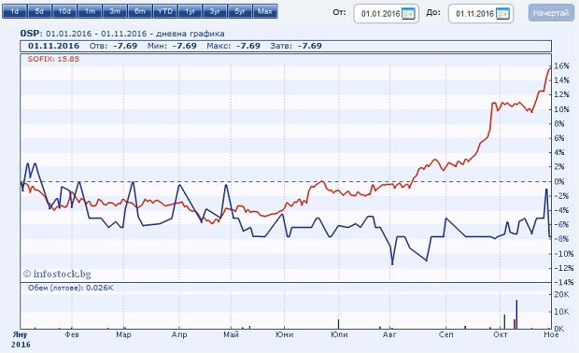Show full history with Max button

click(x=265, y=11)
